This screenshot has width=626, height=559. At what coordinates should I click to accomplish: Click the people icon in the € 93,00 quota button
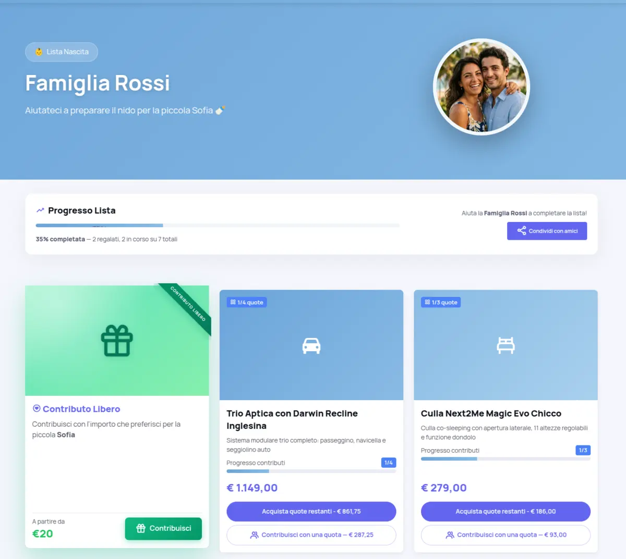coord(450,535)
